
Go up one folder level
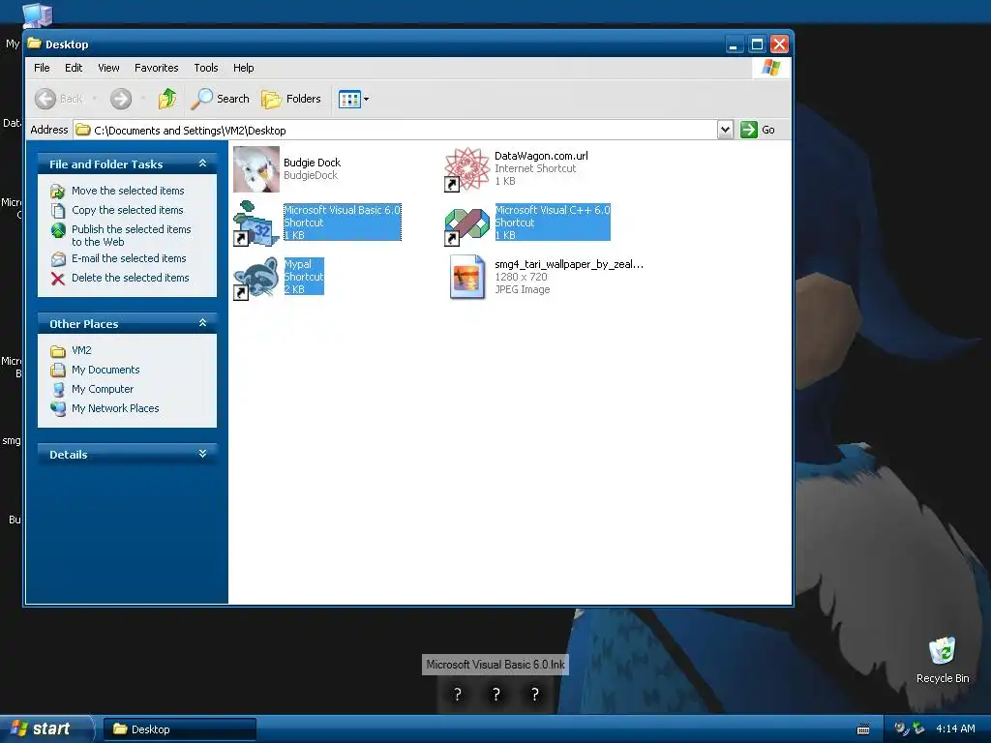click(167, 99)
